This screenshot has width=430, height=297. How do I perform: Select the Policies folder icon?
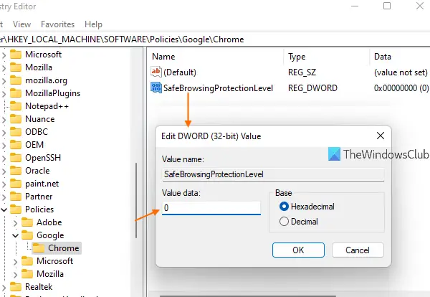pos(16,209)
